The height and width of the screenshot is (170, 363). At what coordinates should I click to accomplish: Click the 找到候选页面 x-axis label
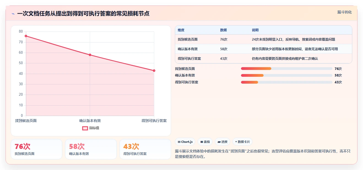pyautogui.click(x=26, y=121)
